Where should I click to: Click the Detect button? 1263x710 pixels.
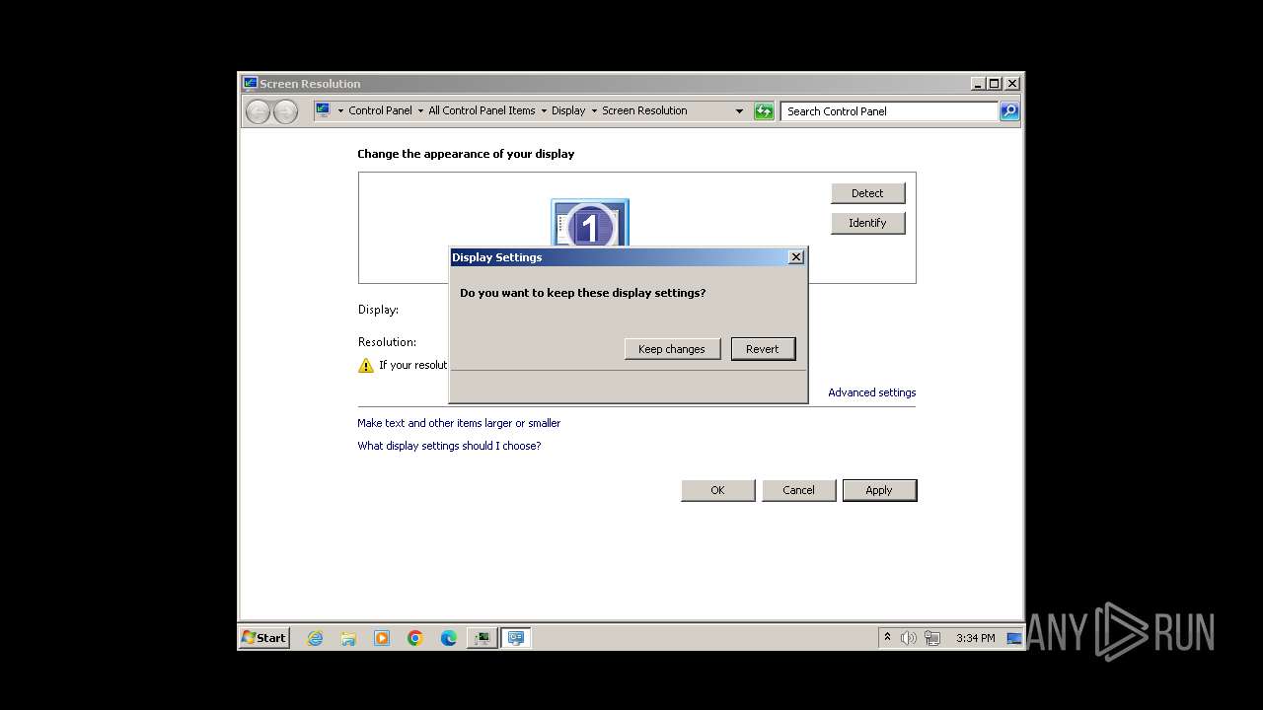867,193
